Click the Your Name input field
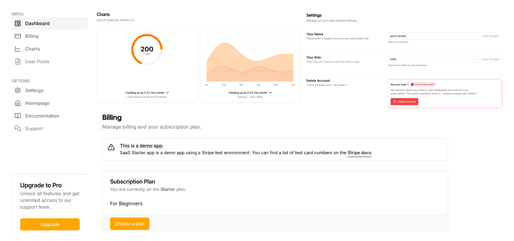Screen dimensions: 514x241 [x=432, y=36]
